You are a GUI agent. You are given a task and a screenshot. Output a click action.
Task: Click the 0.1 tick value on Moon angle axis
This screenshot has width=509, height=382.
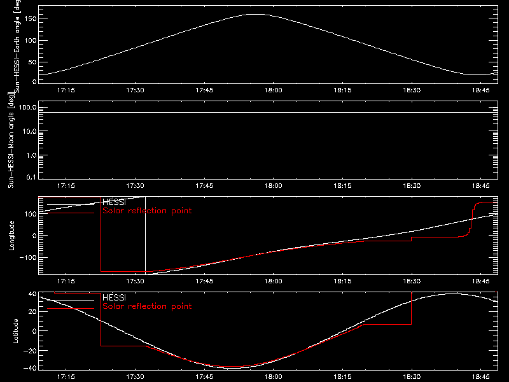pos(32,178)
